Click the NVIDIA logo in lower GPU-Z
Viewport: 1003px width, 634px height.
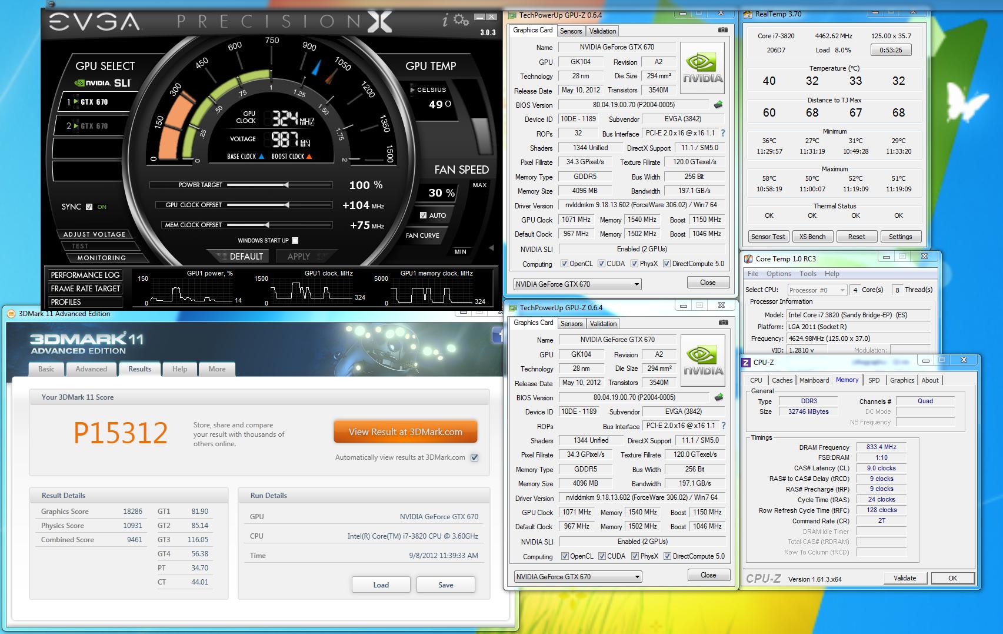click(703, 361)
